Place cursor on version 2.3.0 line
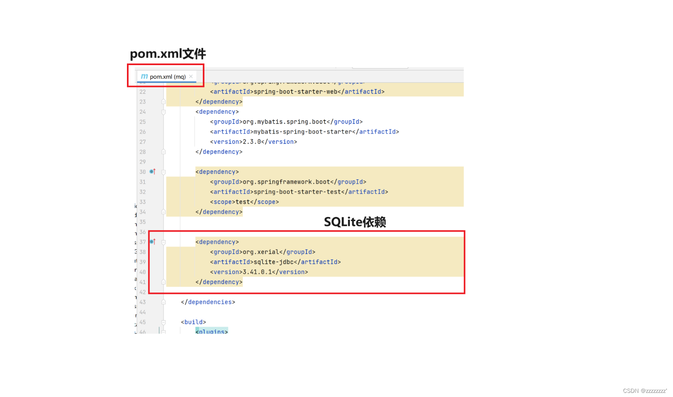The width and height of the screenshot is (673, 397). [253, 142]
